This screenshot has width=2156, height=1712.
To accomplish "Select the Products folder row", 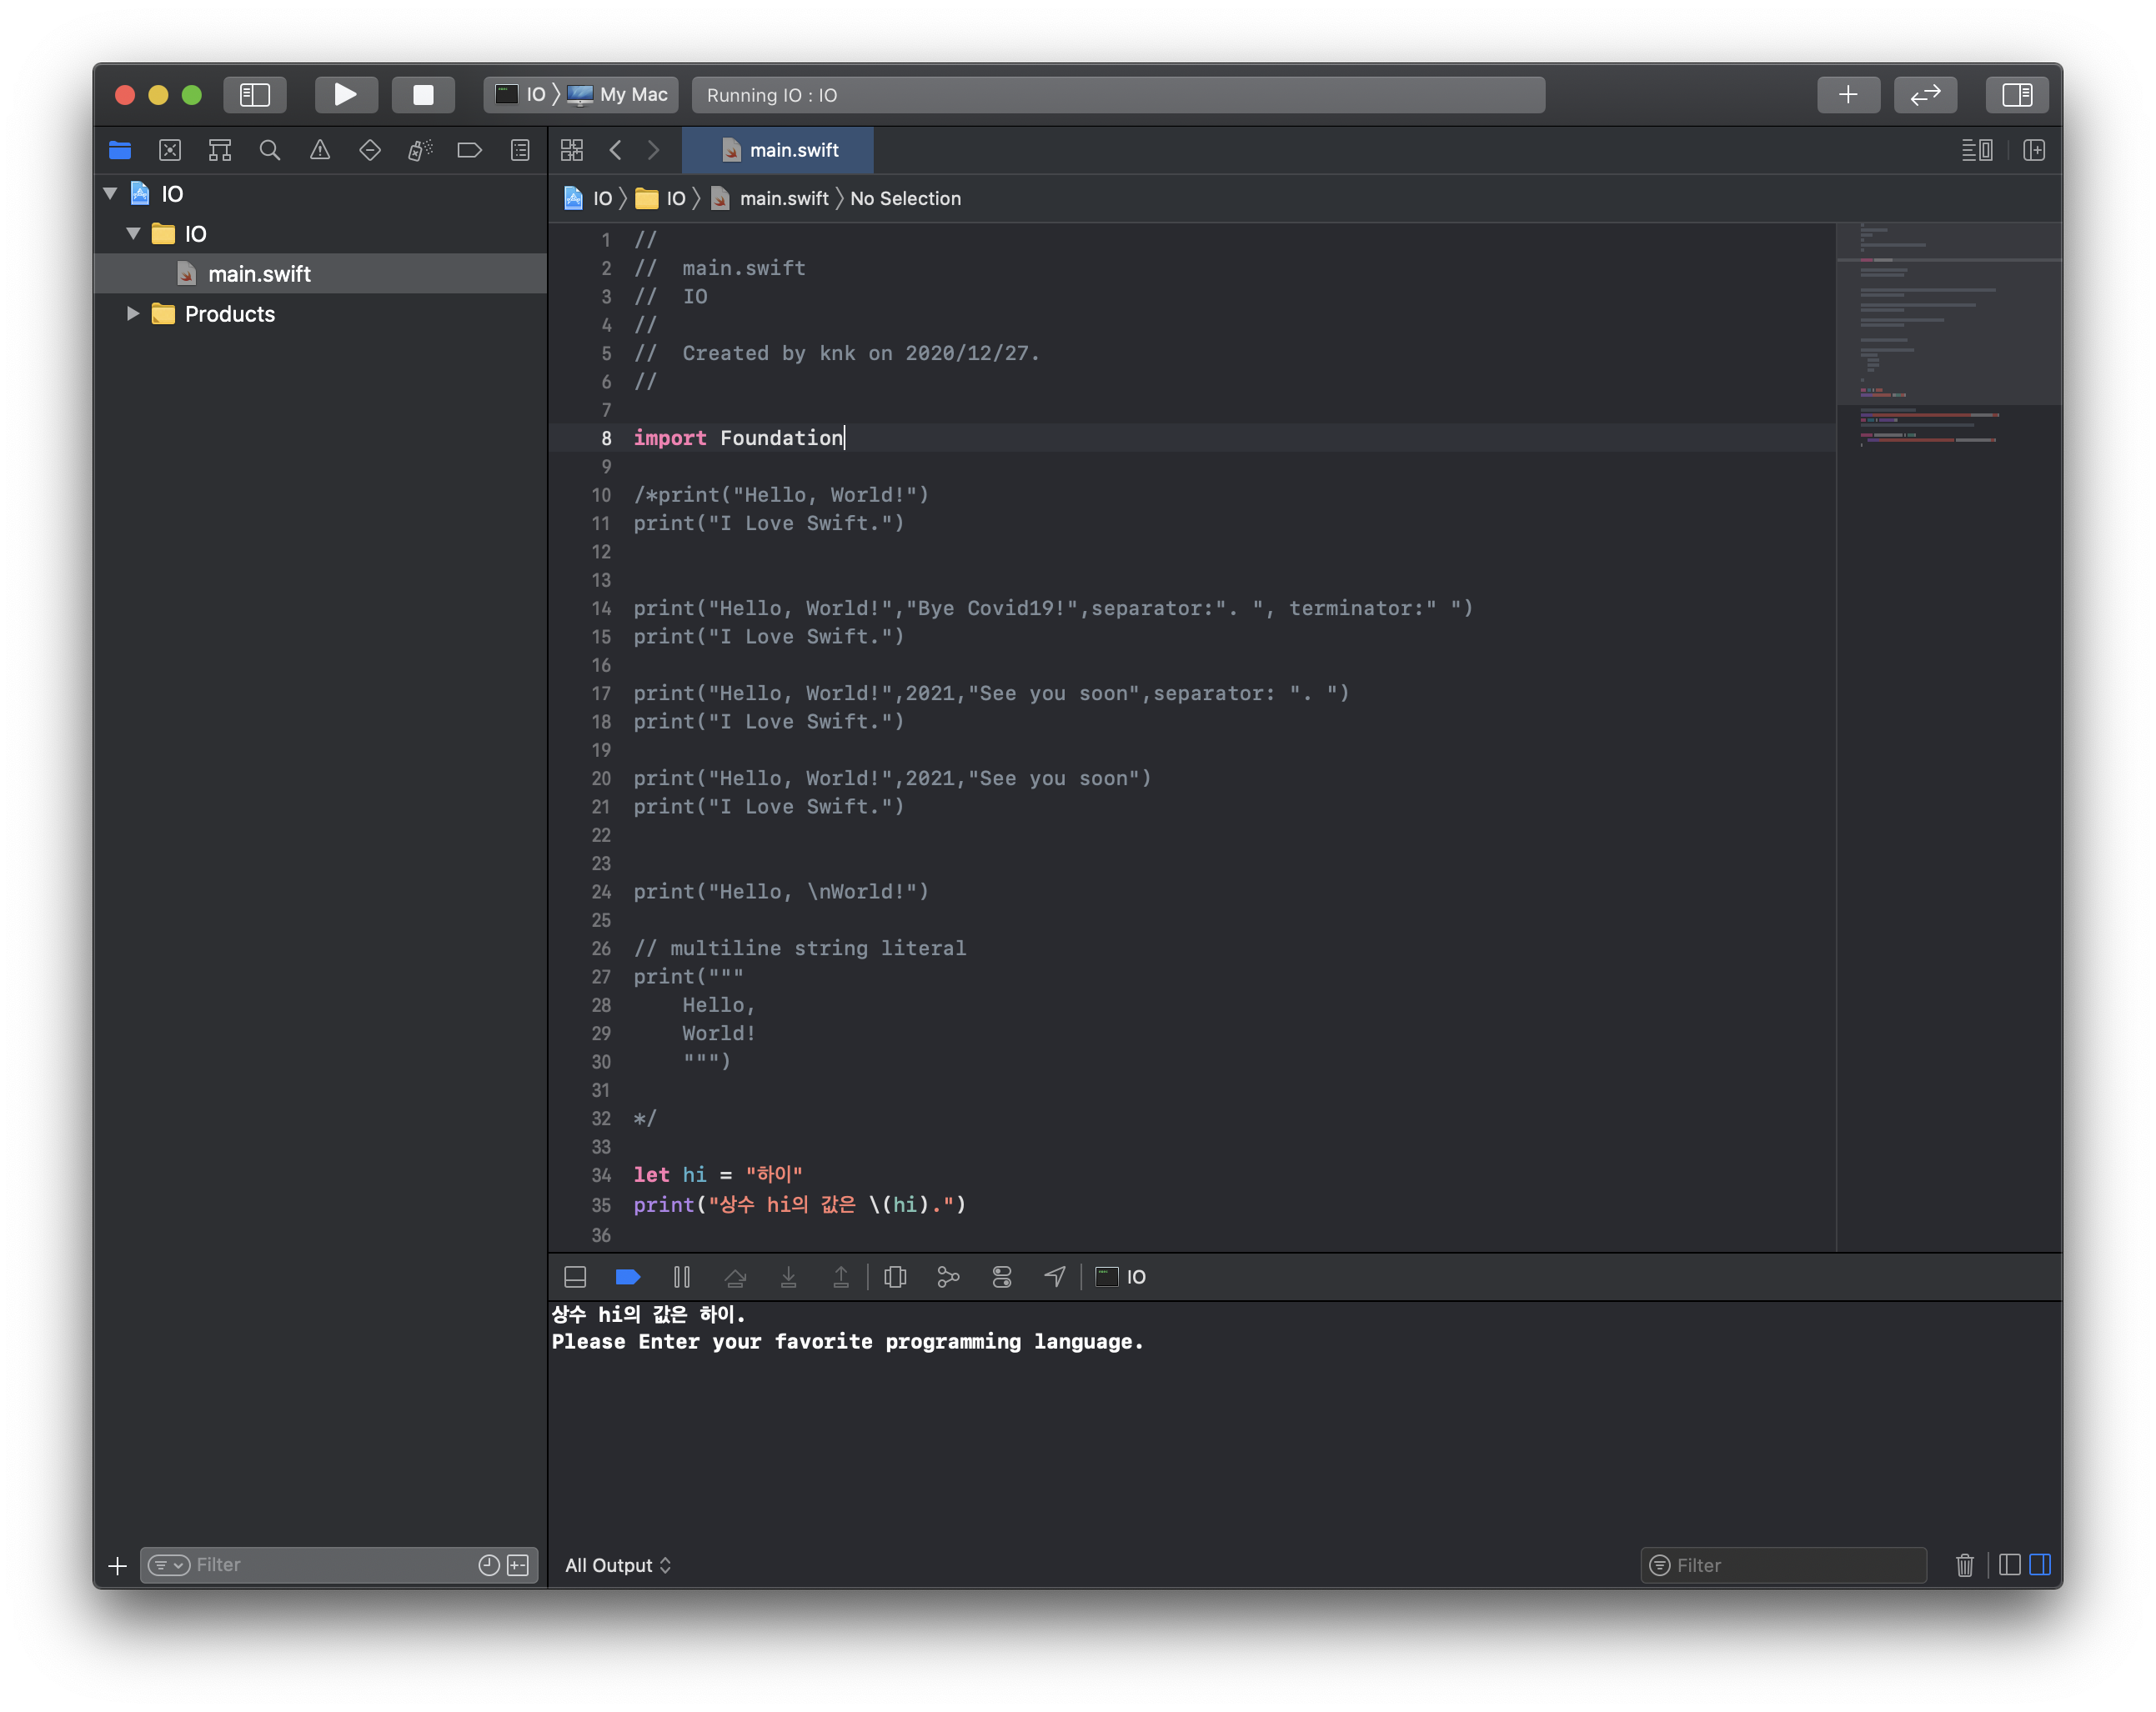I will (x=320, y=313).
